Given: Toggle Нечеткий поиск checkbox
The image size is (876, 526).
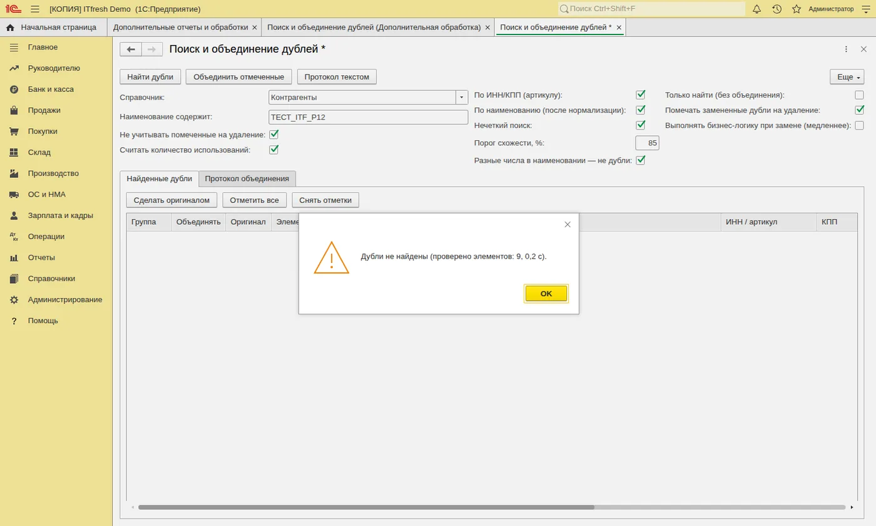Looking at the screenshot, I should (640, 125).
